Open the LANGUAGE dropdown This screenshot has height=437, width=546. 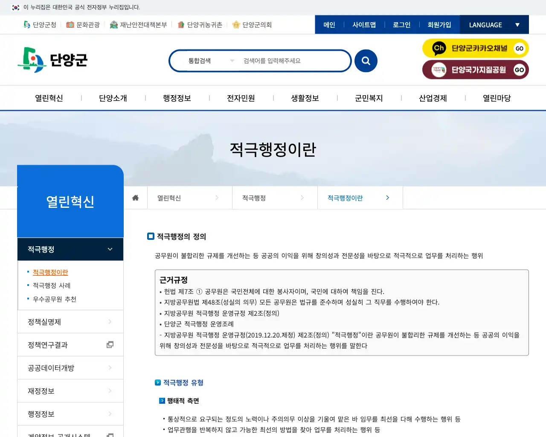coord(494,24)
